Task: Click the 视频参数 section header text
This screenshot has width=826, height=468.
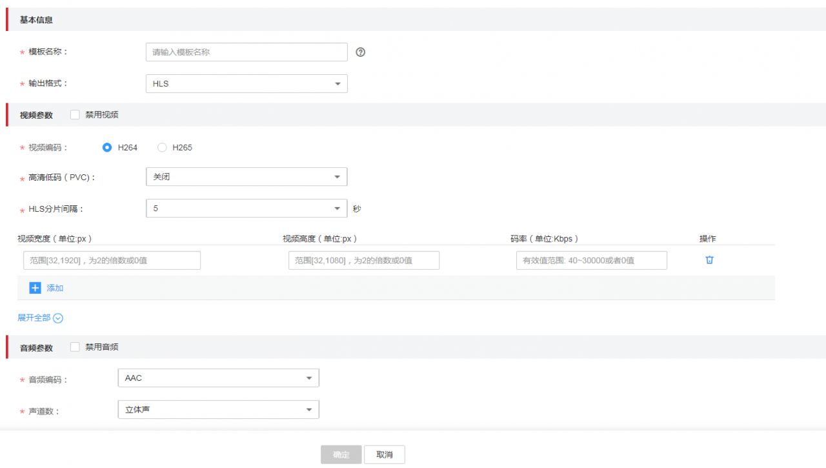Action: (x=36, y=115)
